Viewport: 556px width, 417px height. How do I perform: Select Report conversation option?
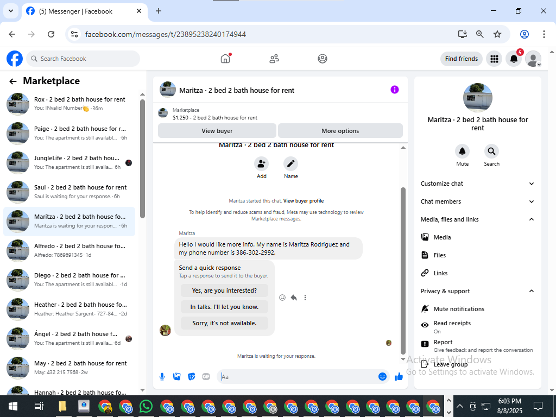(x=477, y=346)
